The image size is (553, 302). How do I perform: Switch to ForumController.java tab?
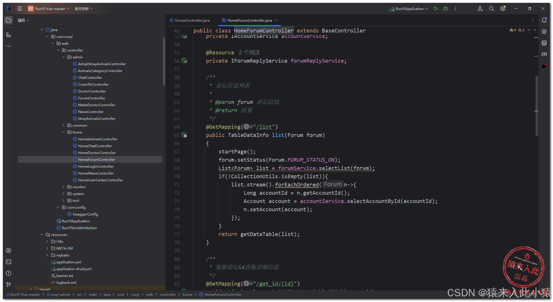[190, 20]
